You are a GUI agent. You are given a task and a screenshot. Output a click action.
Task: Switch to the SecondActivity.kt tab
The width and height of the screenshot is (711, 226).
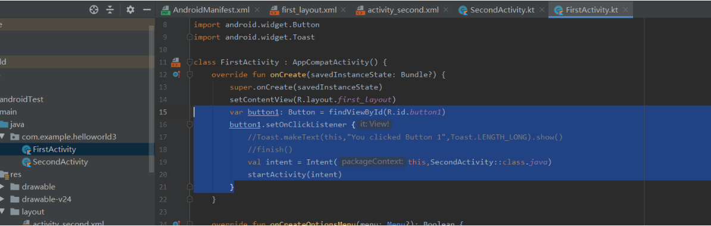click(x=501, y=10)
